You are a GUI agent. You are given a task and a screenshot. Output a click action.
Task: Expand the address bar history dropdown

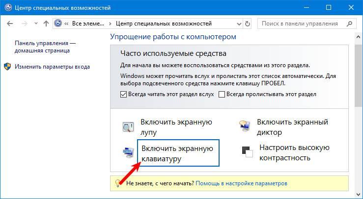coord(239,24)
